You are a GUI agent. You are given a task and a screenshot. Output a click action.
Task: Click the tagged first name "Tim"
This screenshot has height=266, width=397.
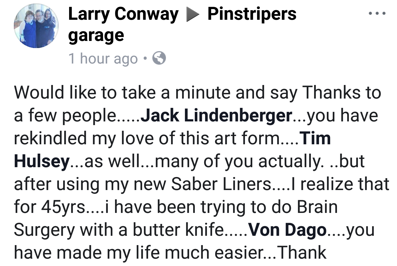pos(315,138)
